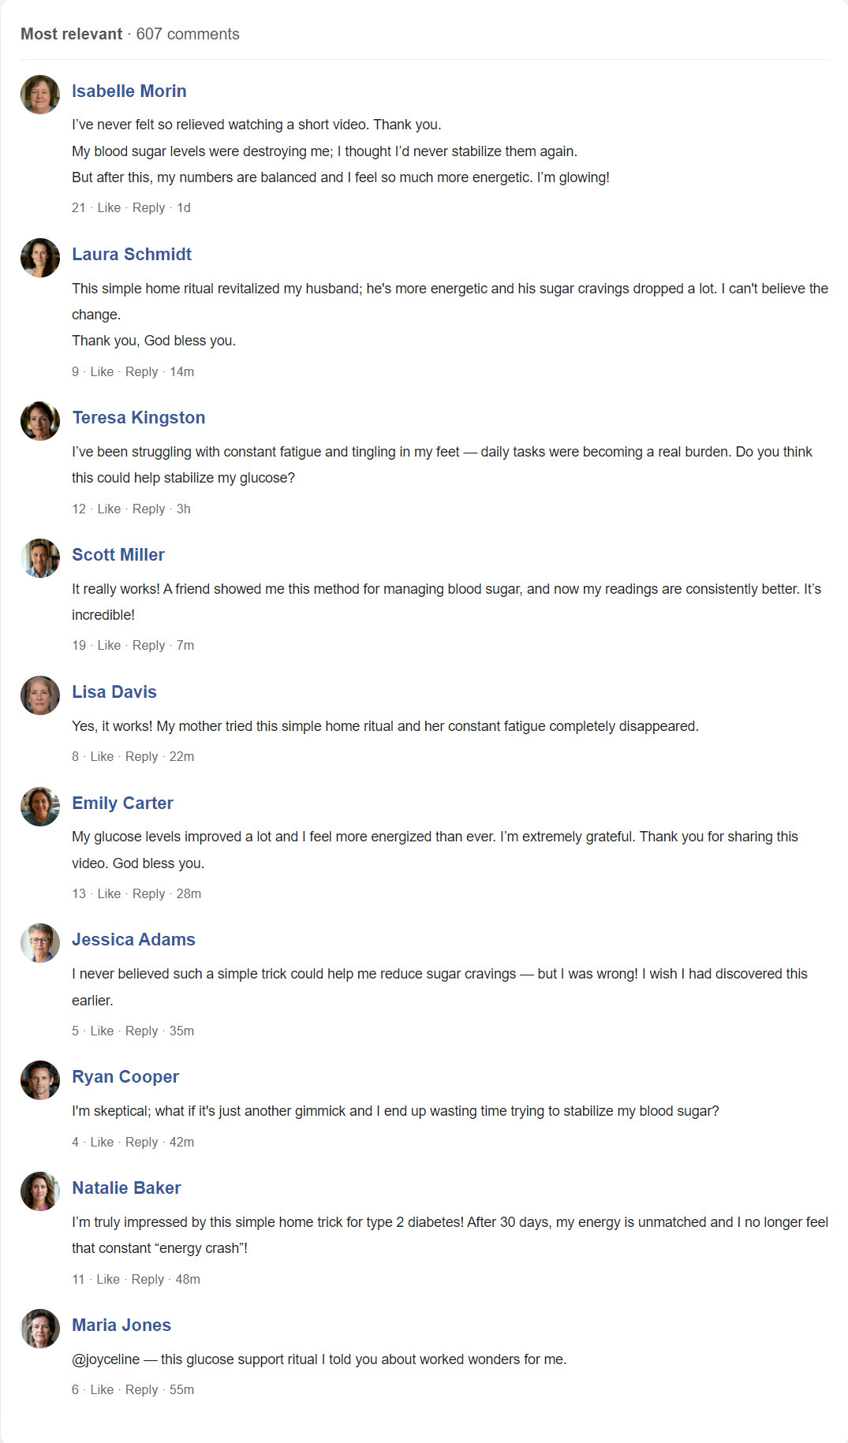Like Scott Miller's comment
The image size is (848, 1443).
(109, 646)
